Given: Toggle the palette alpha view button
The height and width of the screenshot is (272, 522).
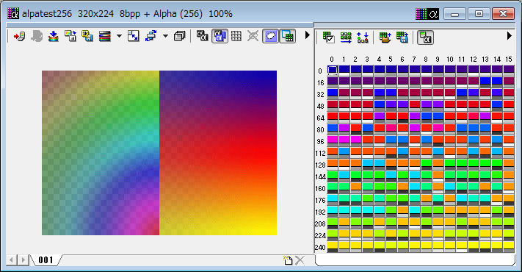Looking at the screenshot, I should click(x=425, y=37).
